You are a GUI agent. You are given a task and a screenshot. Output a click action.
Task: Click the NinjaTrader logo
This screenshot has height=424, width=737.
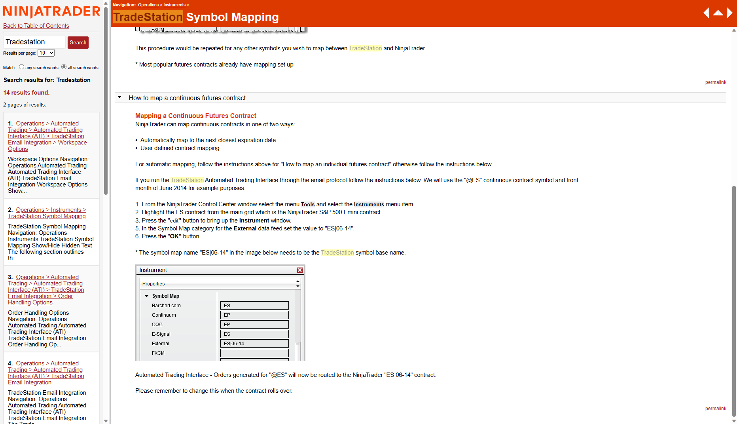51,11
